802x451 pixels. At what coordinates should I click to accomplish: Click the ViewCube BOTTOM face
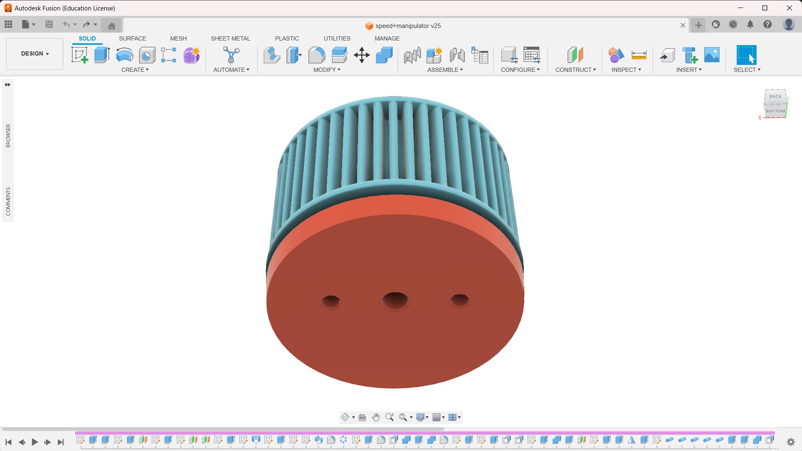(775, 111)
